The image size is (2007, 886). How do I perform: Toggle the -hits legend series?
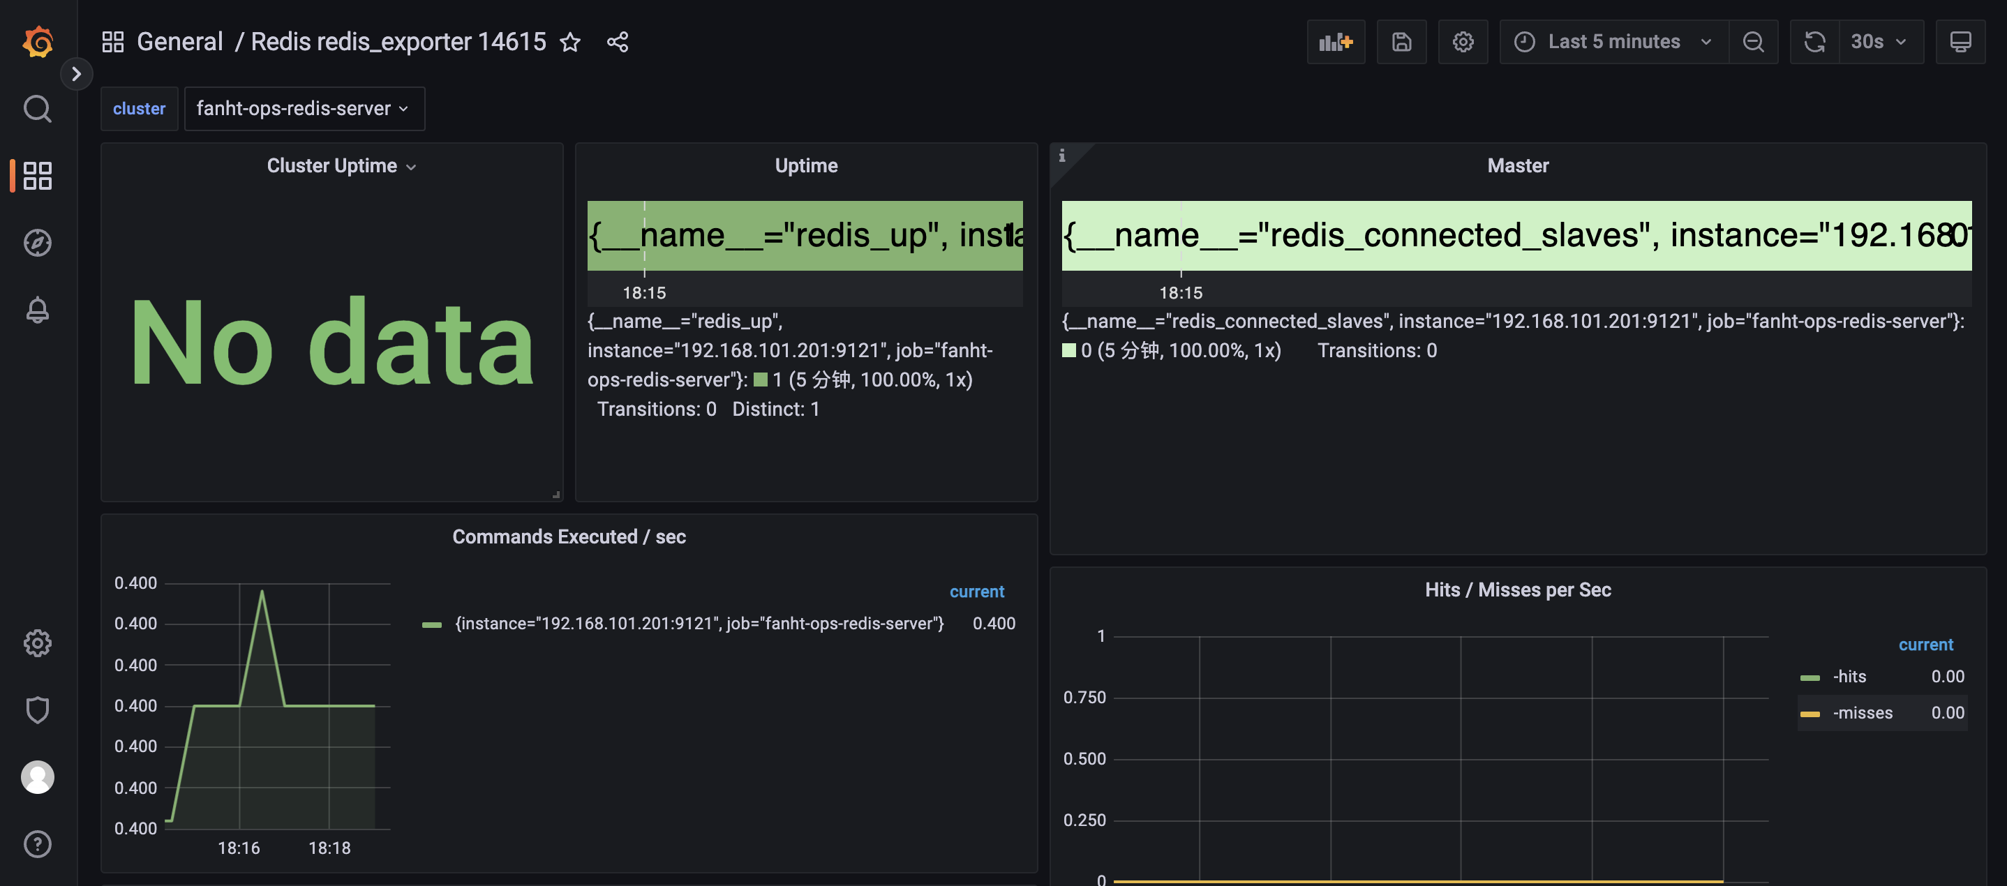coord(1849,677)
